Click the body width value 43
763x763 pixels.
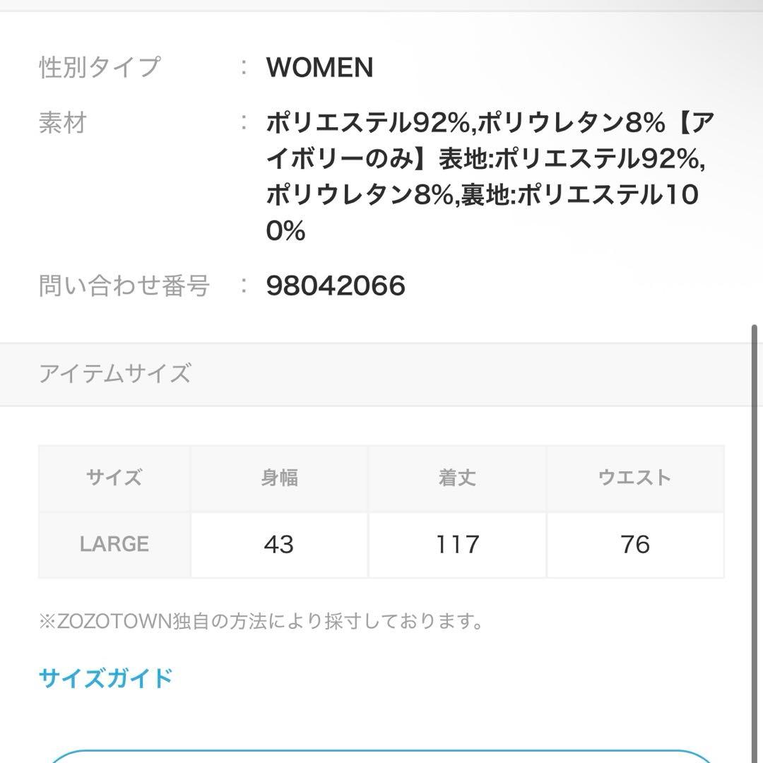pyautogui.click(x=280, y=544)
